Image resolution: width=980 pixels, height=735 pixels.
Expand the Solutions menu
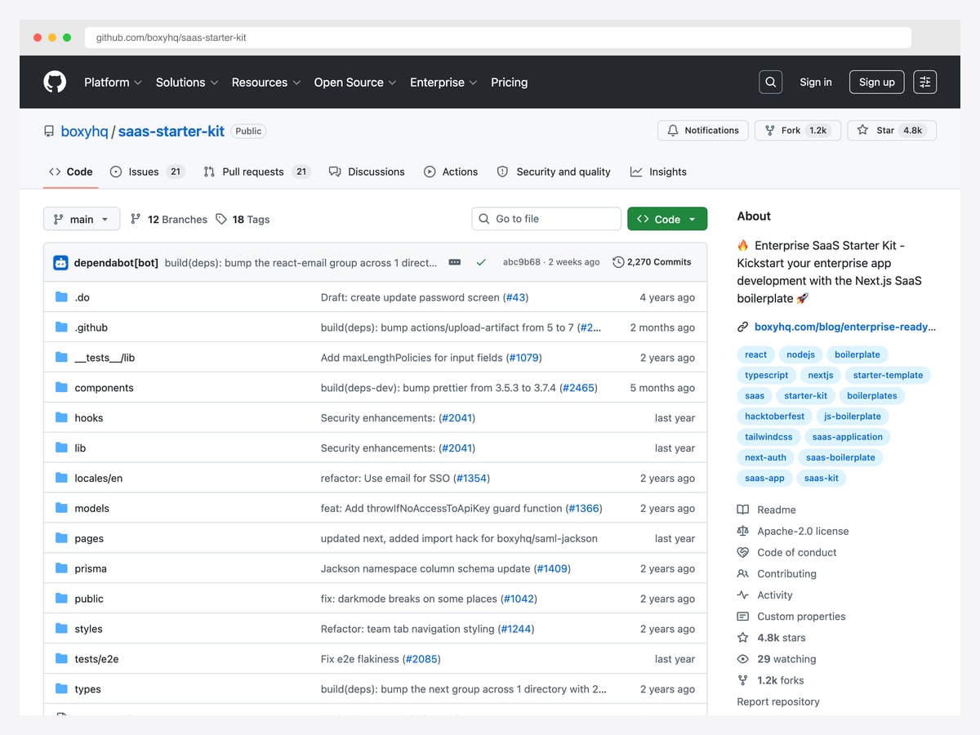click(187, 82)
